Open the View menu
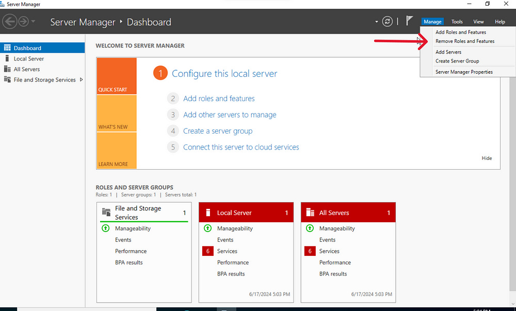Screen dimensions: 516x311 click(478, 22)
